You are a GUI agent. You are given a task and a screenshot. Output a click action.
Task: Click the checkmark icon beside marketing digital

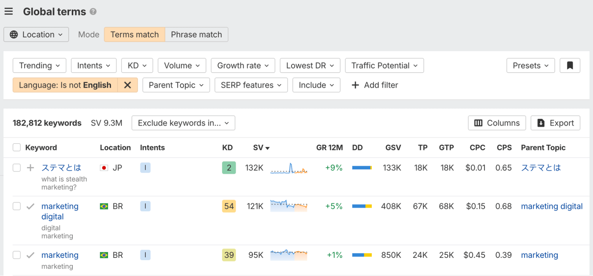click(30, 206)
